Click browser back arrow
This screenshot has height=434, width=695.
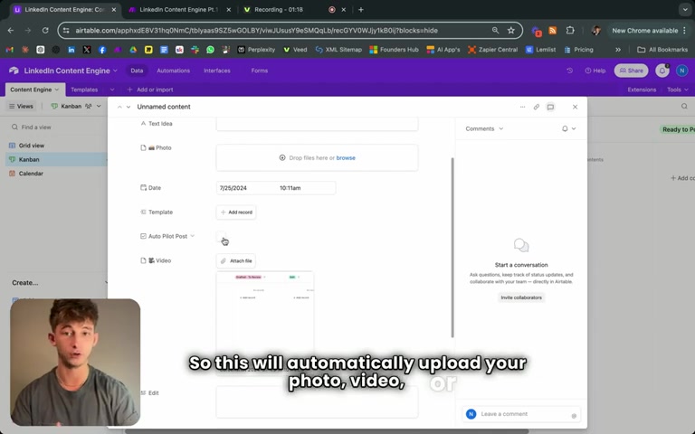pos(11,31)
